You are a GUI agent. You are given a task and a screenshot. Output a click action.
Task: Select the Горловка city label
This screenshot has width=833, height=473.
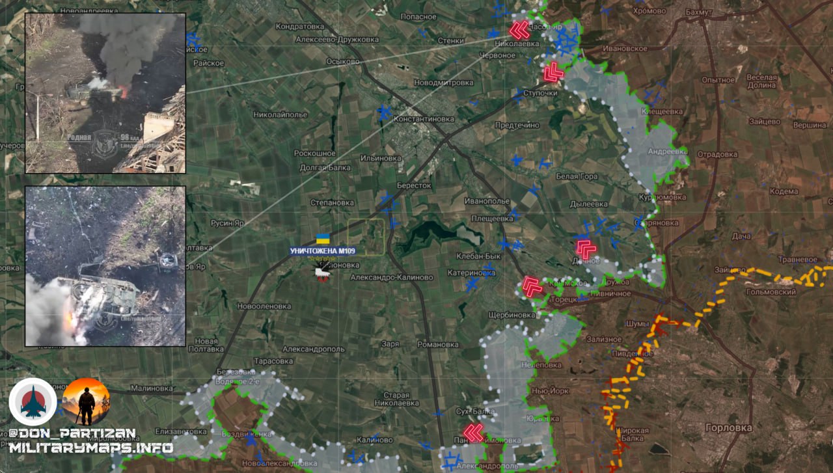(x=728, y=428)
